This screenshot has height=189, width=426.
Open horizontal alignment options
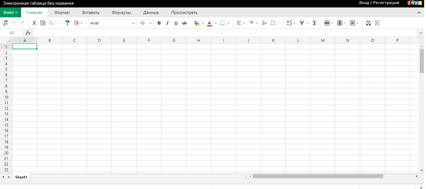coord(241,23)
